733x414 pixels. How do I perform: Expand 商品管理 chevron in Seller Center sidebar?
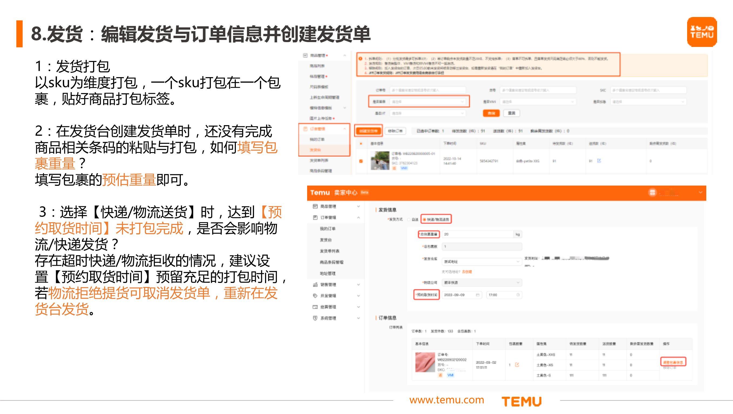tap(358, 206)
